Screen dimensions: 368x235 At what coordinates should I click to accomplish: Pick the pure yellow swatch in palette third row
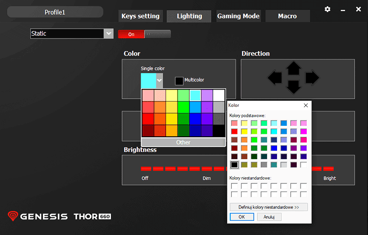tap(172, 119)
